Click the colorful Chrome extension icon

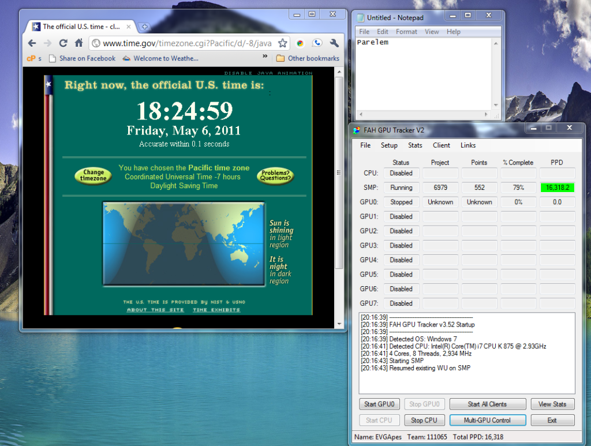300,43
